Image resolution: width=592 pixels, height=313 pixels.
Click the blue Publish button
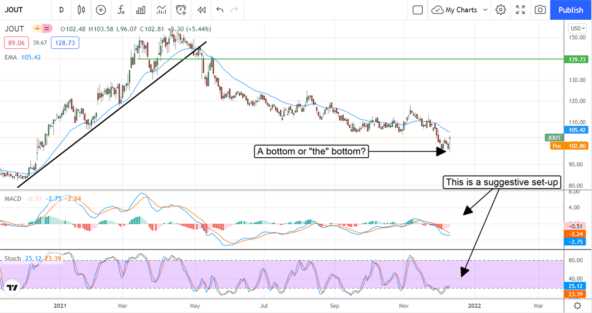(571, 10)
